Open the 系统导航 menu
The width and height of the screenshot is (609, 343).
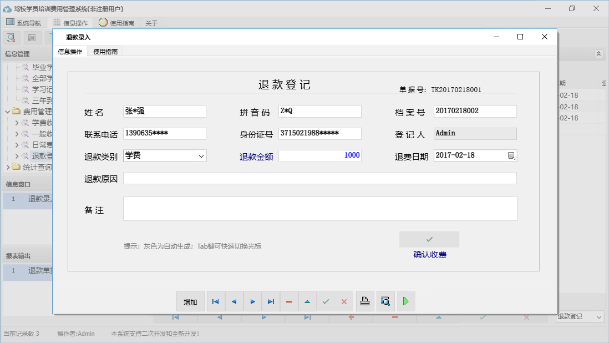[x=23, y=23]
